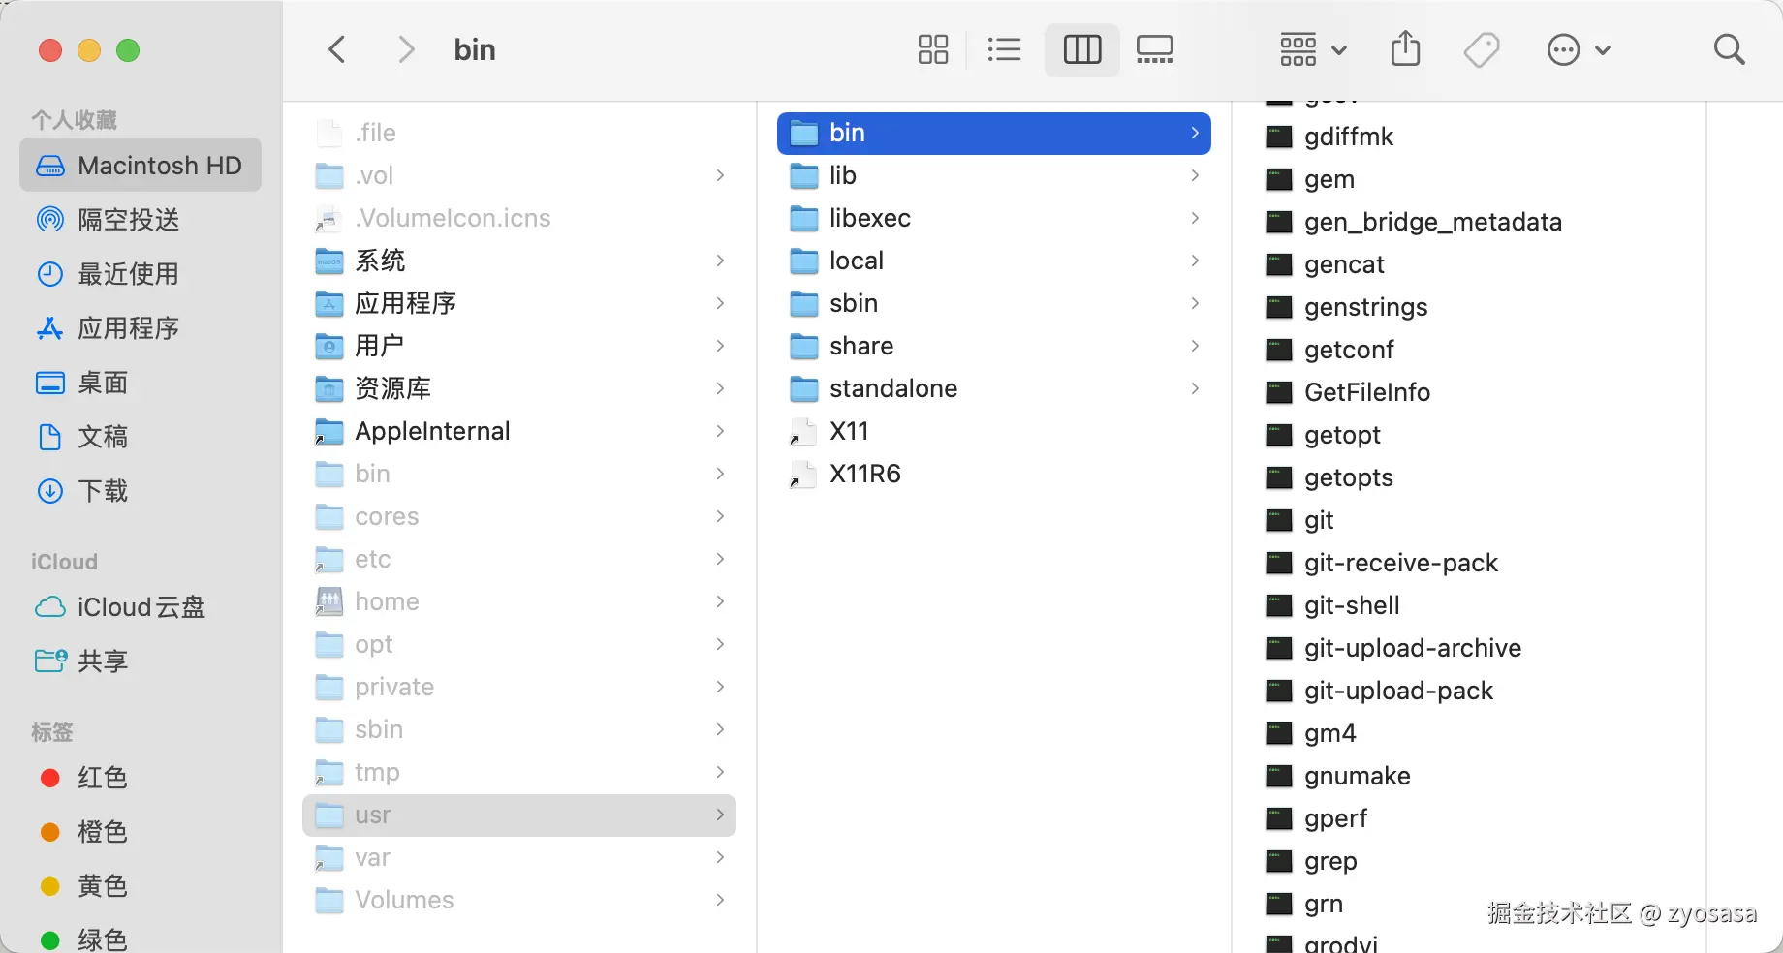Expand the cores folder chevron
The width and height of the screenshot is (1783, 953).
point(719,516)
